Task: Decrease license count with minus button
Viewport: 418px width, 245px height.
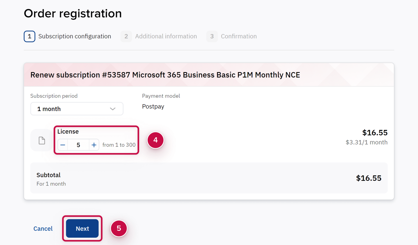Action: pyautogui.click(x=63, y=145)
